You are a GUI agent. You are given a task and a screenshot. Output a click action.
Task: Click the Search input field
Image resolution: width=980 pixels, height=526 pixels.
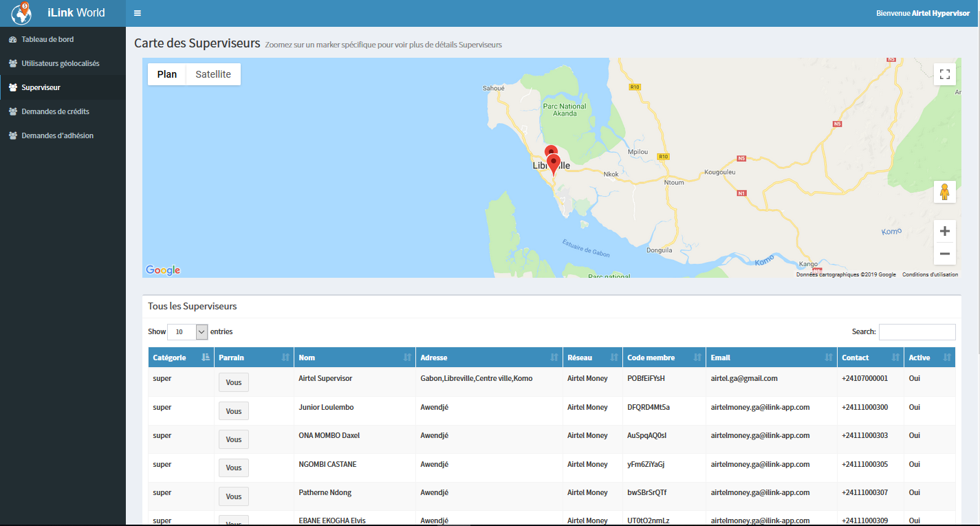917,331
